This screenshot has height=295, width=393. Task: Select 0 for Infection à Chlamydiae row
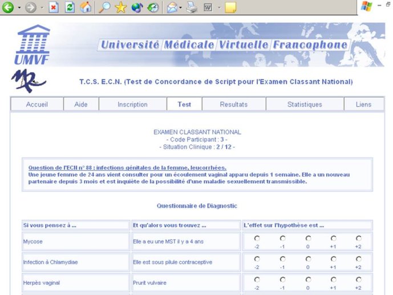(x=308, y=258)
